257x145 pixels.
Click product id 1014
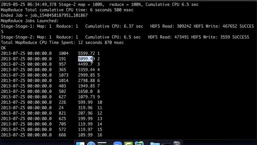click(x=63, y=81)
